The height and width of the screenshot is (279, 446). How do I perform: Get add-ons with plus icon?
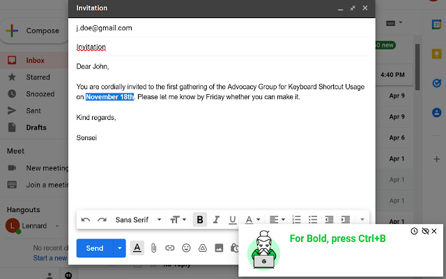click(437, 159)
